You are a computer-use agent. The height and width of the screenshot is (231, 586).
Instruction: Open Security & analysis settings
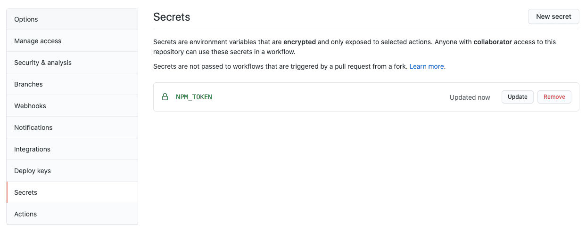coord(72,63)
